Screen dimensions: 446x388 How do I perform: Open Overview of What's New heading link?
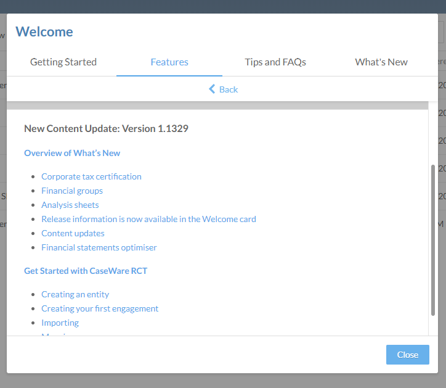(72, 153)
